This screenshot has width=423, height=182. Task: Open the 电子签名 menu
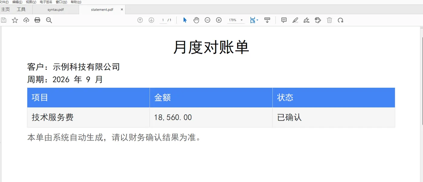coord(46,2)
